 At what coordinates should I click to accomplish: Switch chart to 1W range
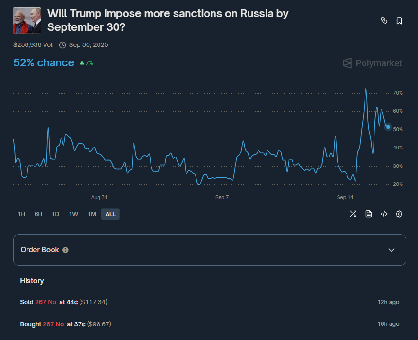tap(73, 214)
